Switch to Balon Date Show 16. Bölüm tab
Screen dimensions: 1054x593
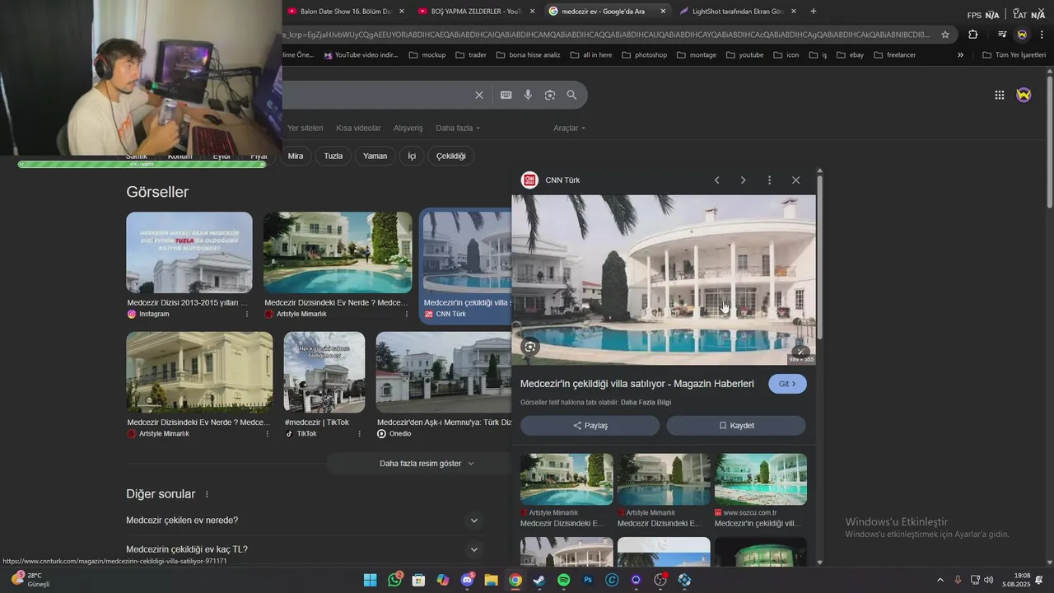click(x=347, y=12)
